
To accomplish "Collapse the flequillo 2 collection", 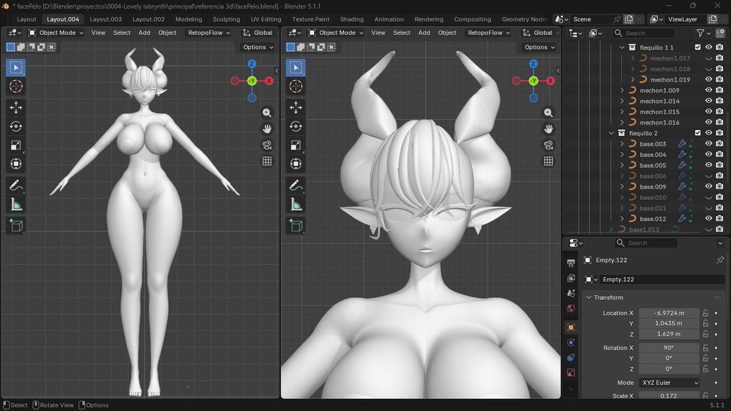I will [612, 133].
